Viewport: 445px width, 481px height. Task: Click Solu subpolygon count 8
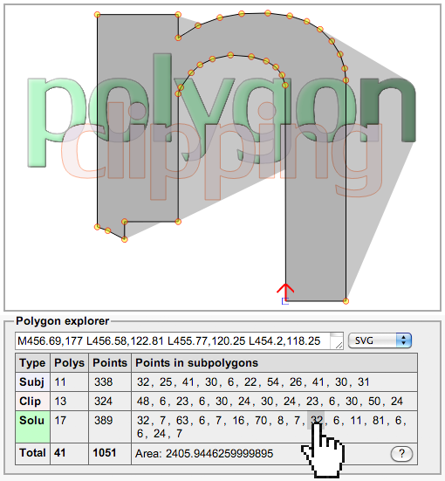pos(280,420)
